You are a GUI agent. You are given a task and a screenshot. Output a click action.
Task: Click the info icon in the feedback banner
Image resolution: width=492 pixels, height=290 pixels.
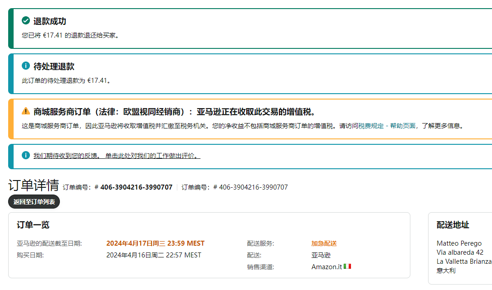point(26,155)
